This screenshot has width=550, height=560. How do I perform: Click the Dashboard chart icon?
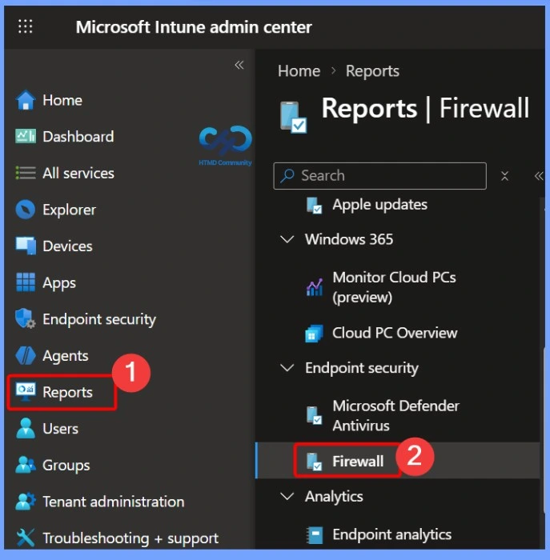(x=26, y=137)
